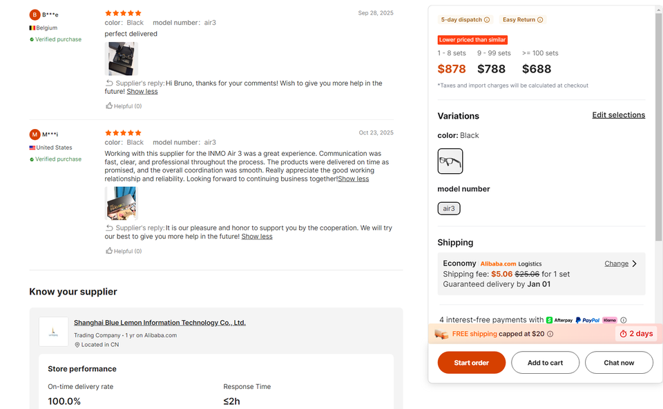This screenshot has height=409, width=663.
Task: Collapse M***i's review text with Show less
Action: click(354, 179)
